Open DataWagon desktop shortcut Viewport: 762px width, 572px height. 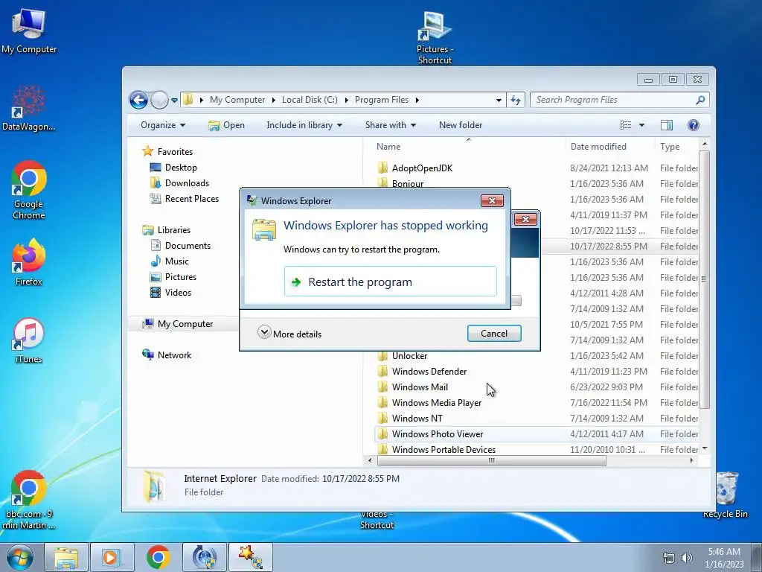(29, 108)
